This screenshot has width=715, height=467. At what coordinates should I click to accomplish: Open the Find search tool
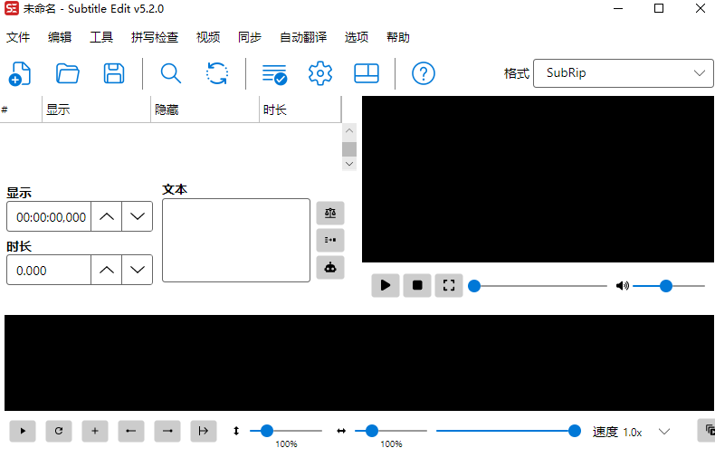(x=171, y=73)
